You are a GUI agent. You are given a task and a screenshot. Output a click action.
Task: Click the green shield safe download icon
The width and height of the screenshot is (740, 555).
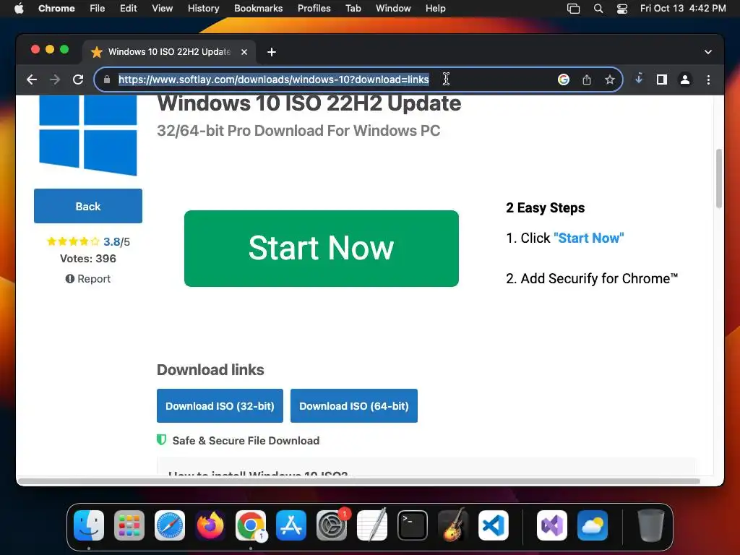point(161,440)
